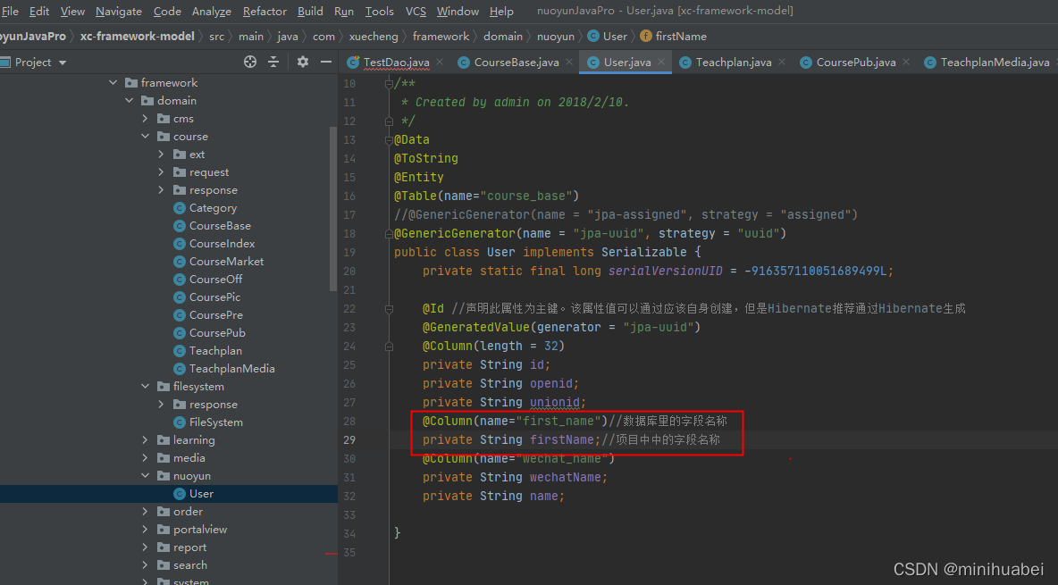Collapse the domain folder
1058x585 pixels.
click(129, 101)
